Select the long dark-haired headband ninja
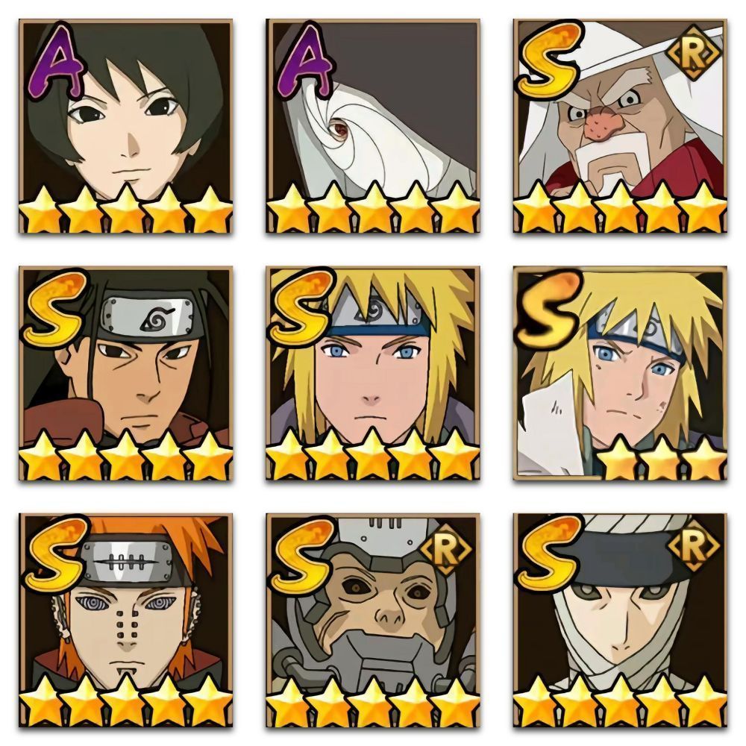 125,373
